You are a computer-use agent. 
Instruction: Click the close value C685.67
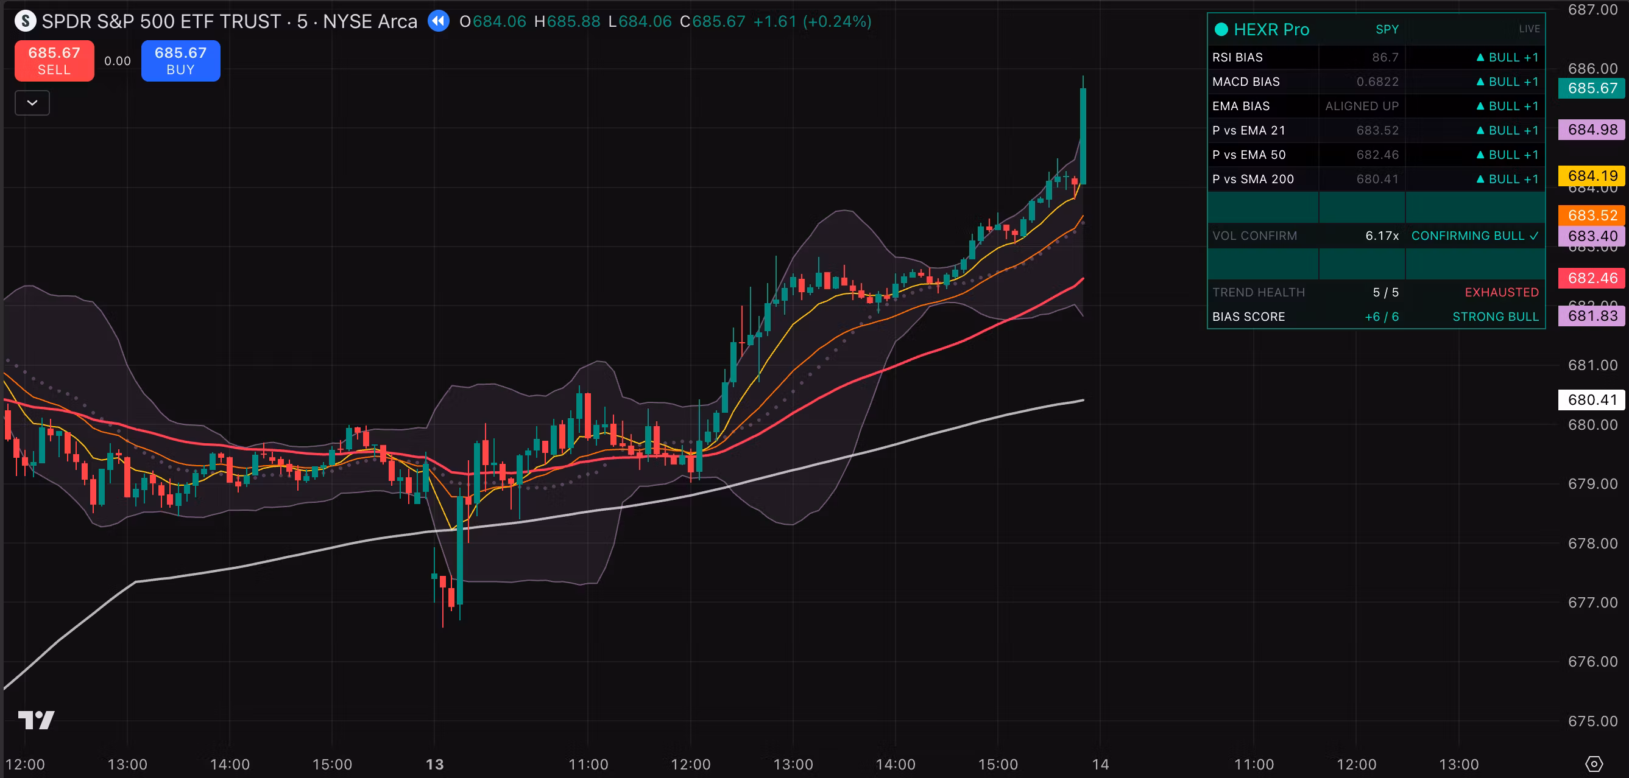click(713, 21)
